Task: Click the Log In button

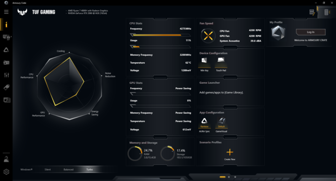Action: pyautogui.click(x=310, y=32)
